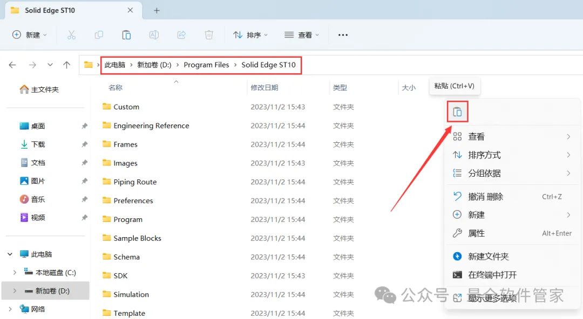
Task: Open the 排序 sort dropdown
Action: click(x=250, y=35)
